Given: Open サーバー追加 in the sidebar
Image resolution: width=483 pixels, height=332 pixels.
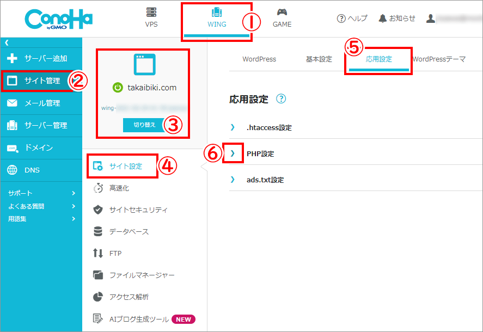Looking at the screenshot, I should [x=41, y=58].
